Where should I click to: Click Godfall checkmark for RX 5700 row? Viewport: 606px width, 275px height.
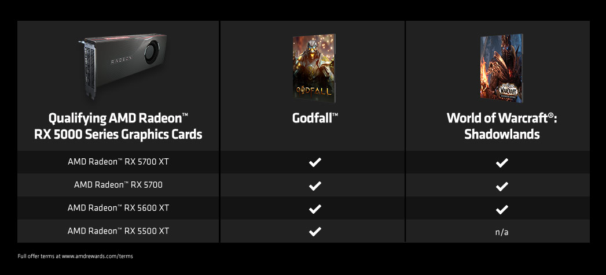point(315,185)
